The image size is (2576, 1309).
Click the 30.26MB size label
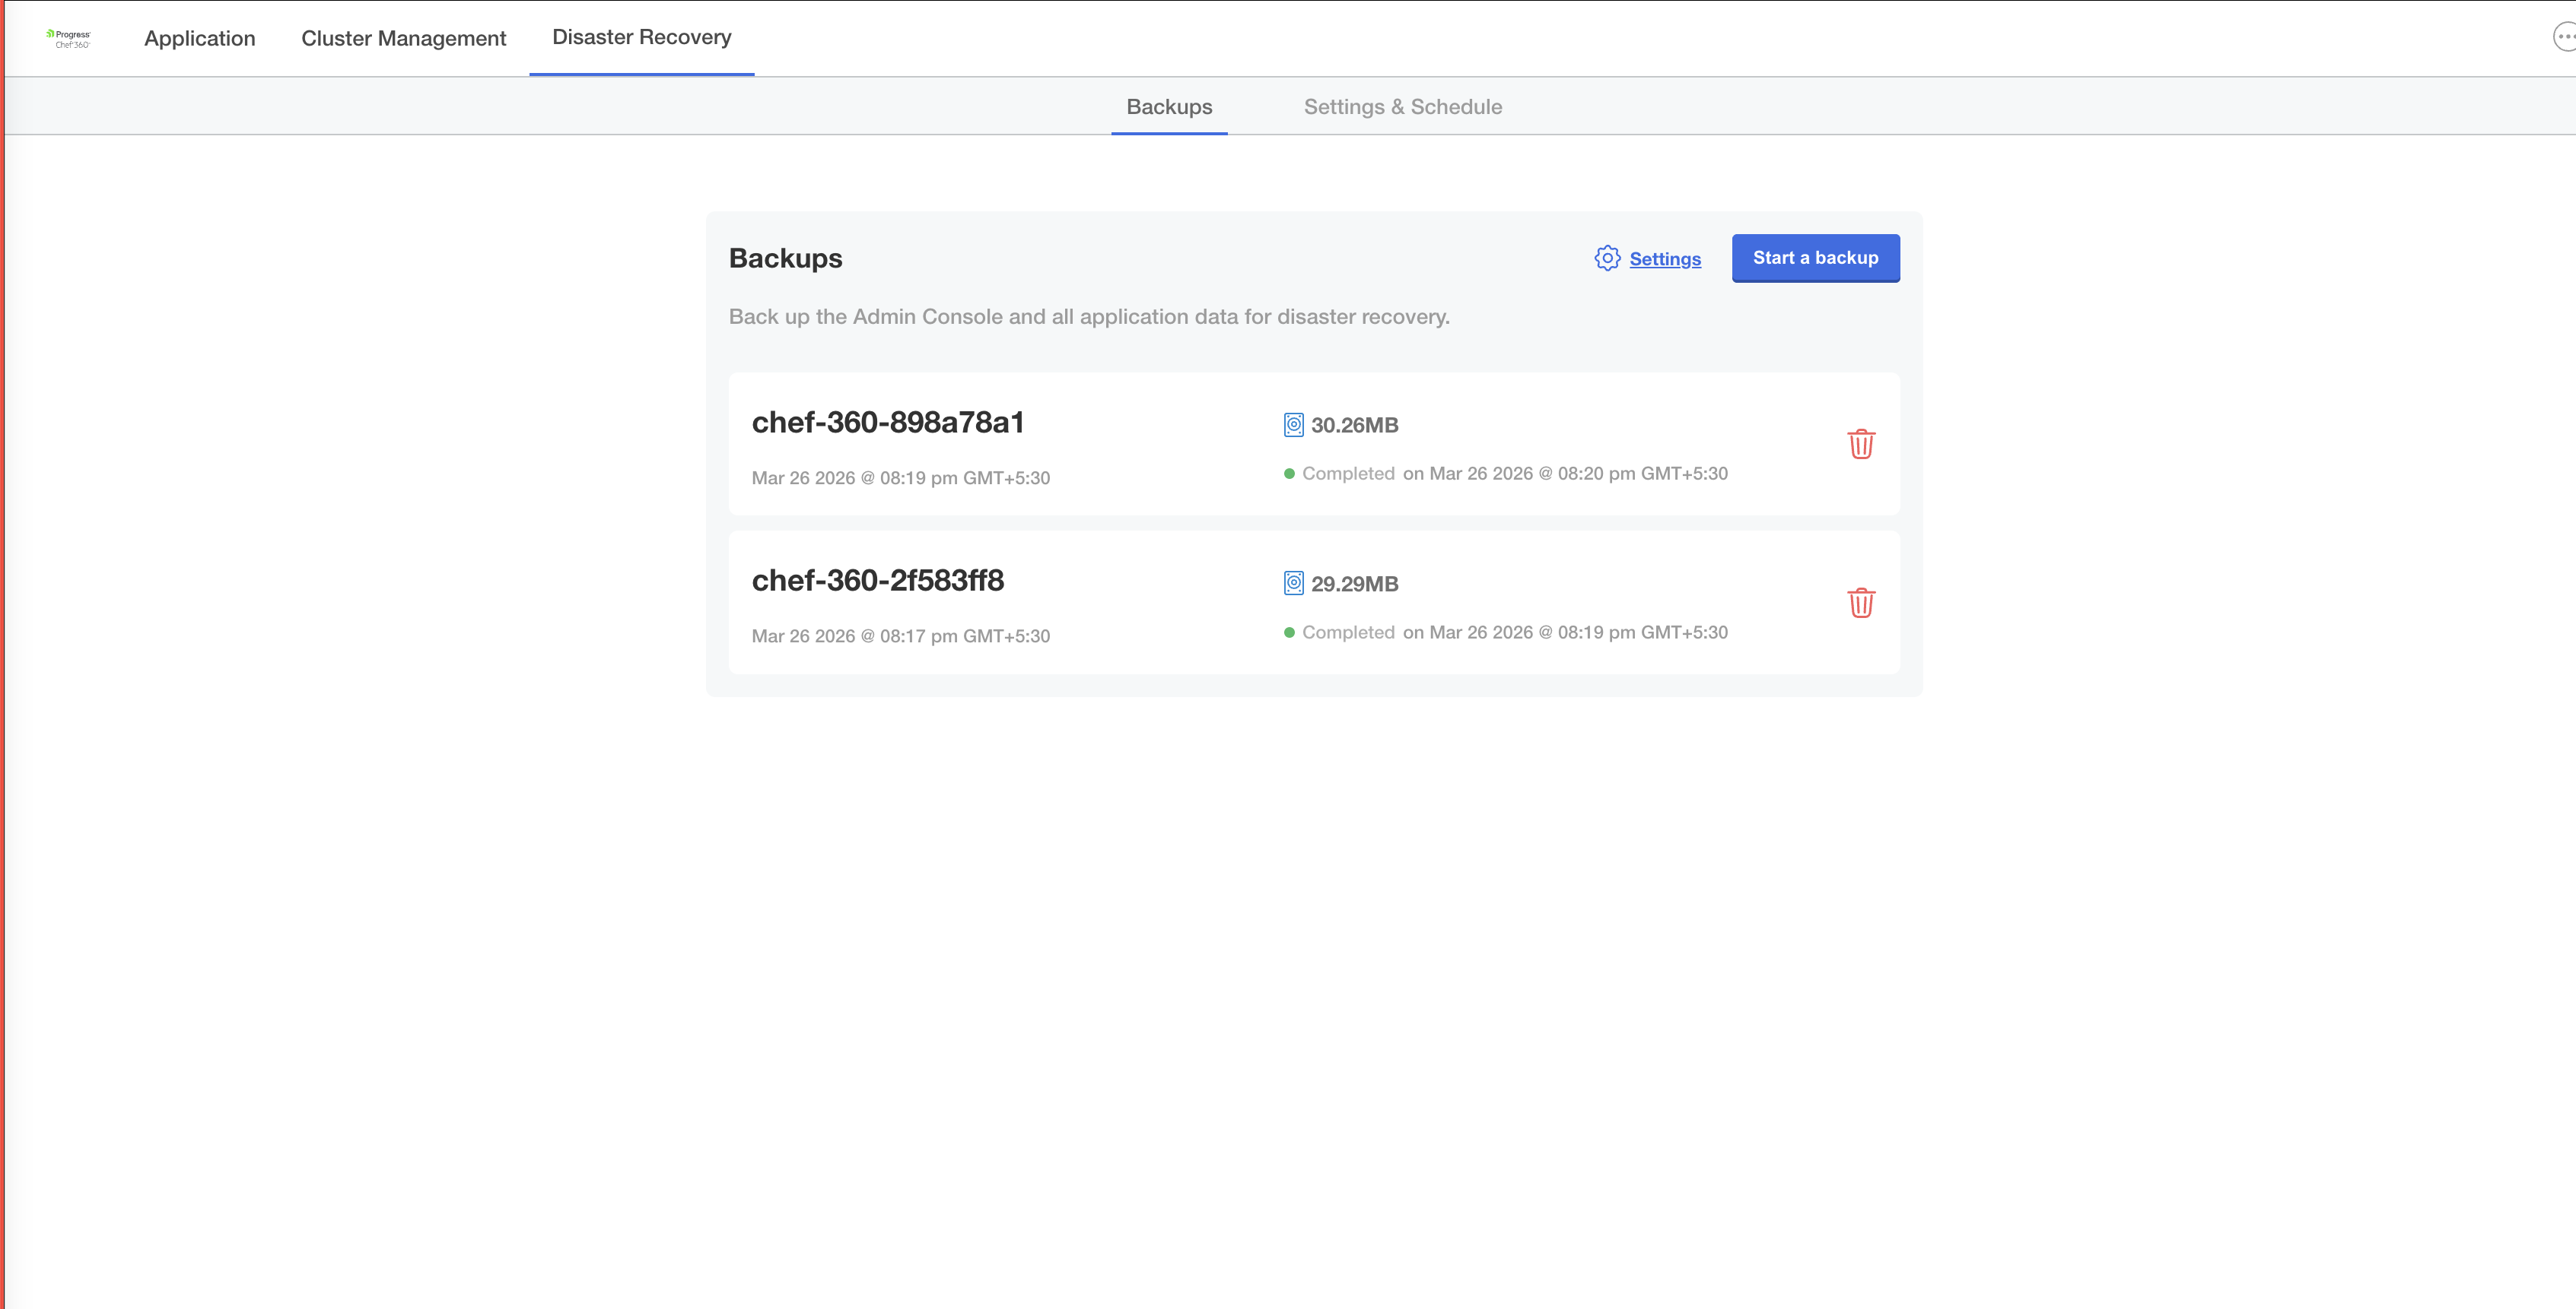(1355, 425)
